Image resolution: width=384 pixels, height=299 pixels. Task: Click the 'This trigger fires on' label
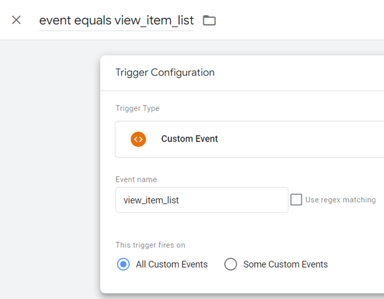[x=150, y=245]
